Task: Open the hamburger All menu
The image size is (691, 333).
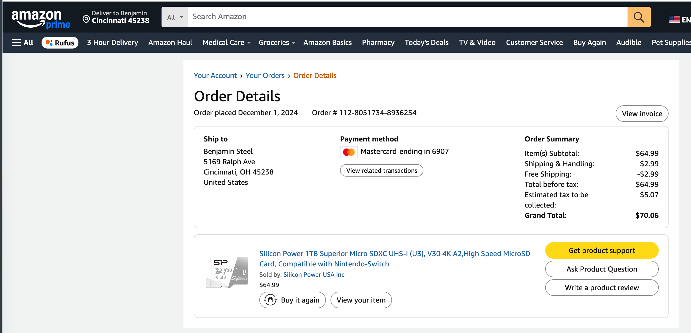Action: pos(22,42)
